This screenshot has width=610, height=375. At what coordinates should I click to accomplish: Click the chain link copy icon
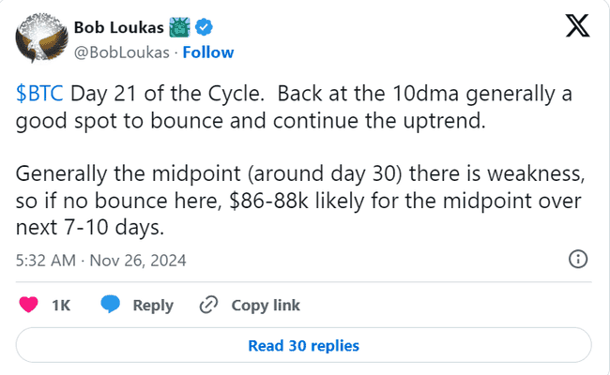[208, 305]
